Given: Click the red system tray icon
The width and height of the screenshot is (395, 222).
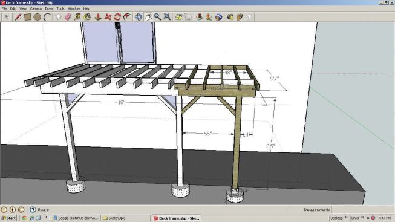Looking at the screenshot, I should click(x=373, y=218).
